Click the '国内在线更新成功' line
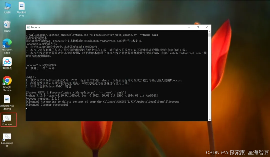 point(84,41)
